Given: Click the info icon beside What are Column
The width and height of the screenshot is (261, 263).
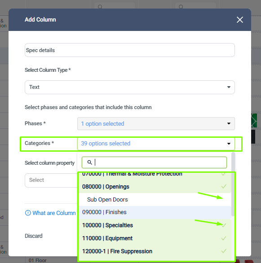Looking at the screenshot, I should pos(28,213).
